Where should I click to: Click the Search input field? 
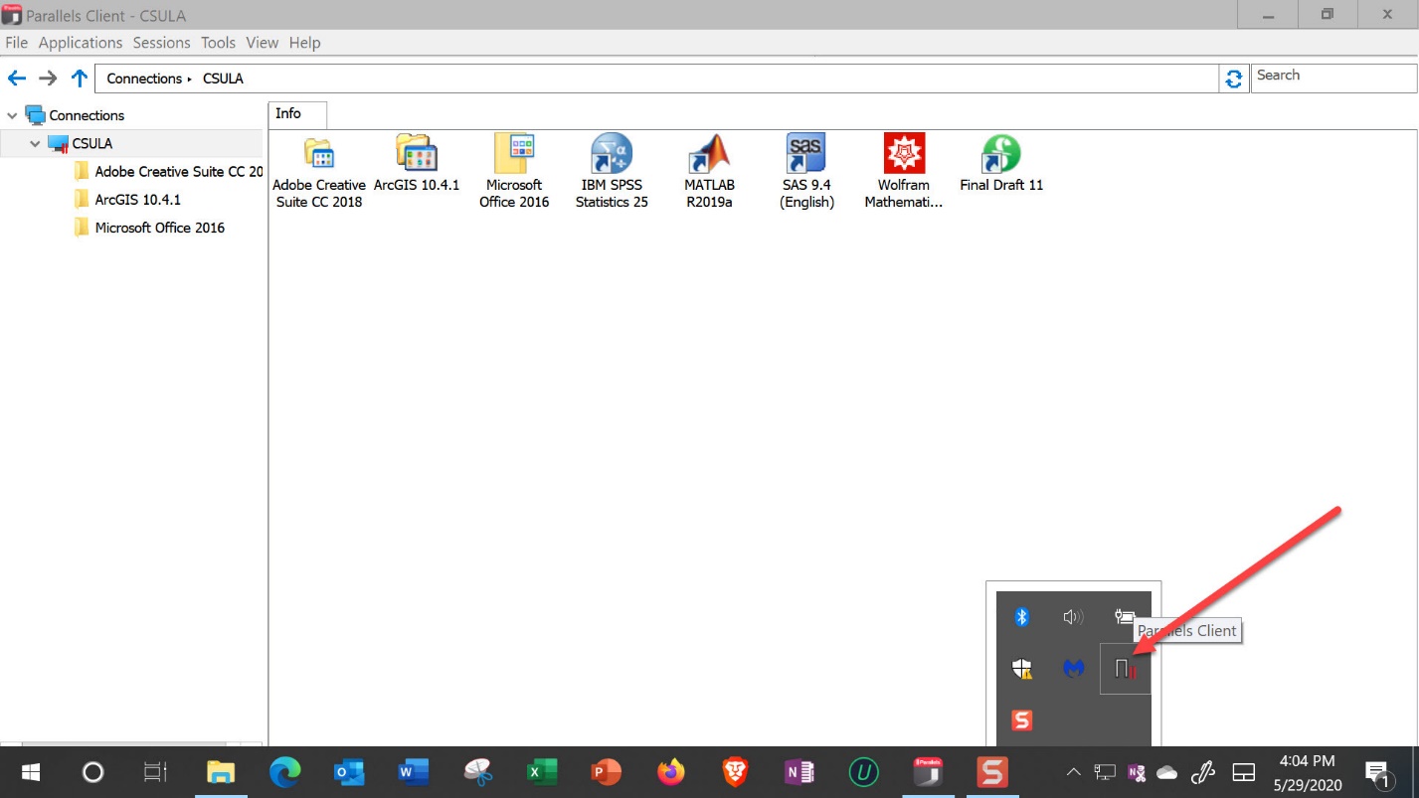pos(1330,77)
